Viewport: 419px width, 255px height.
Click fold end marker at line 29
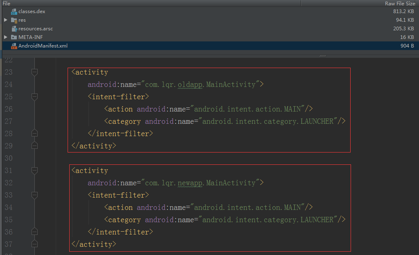pyautogui.click(x=34, y=145)
